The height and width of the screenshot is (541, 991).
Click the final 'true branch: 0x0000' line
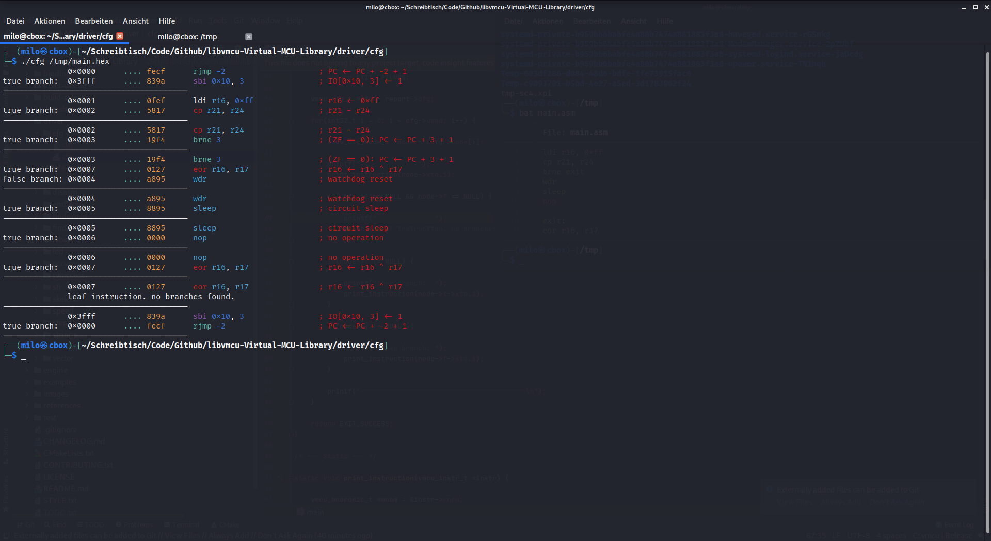tap(205, 326)
